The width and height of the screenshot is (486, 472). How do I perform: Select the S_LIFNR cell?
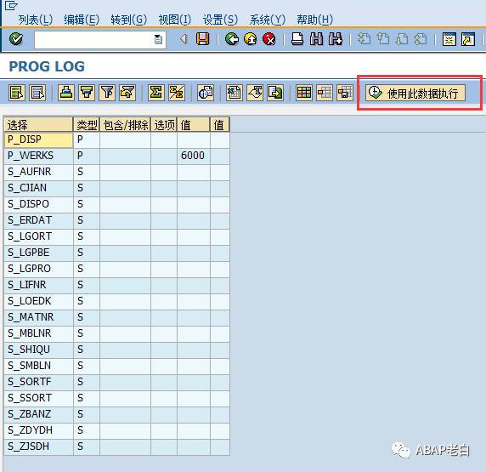38,285
